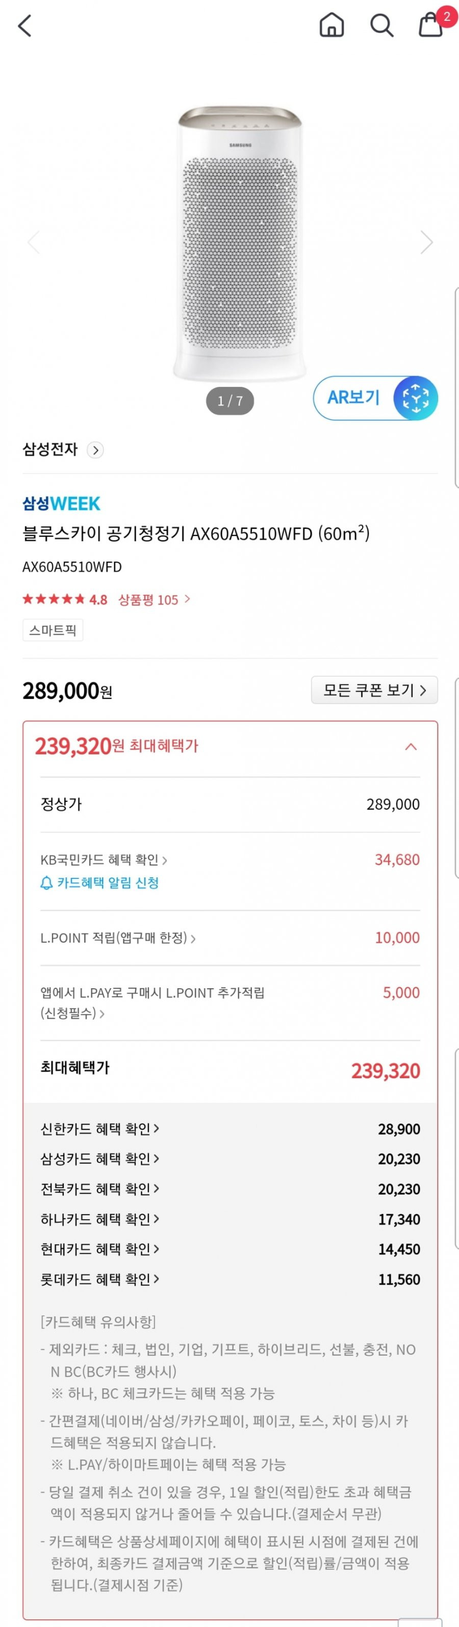Show next product image arrow
Viewport: 459px width, 1627px height.
click(427, 242)
